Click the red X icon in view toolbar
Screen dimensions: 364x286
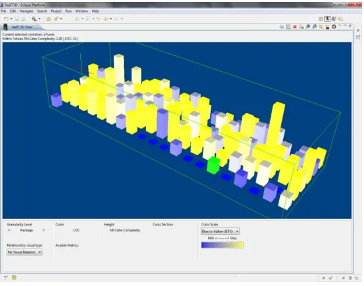tap(294, 27)
